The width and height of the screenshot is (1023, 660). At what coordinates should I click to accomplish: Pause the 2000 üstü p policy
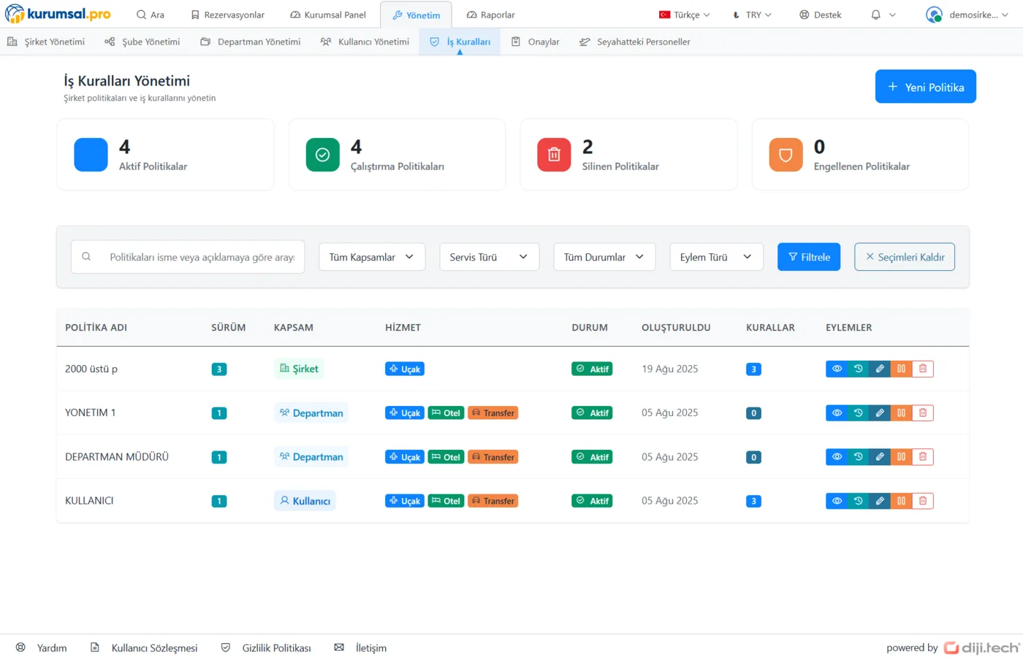pos(901,369)
